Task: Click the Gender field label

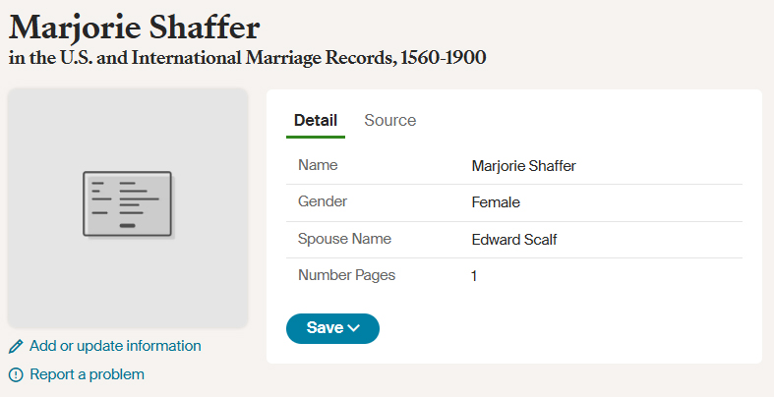Action: pos(323,201)
